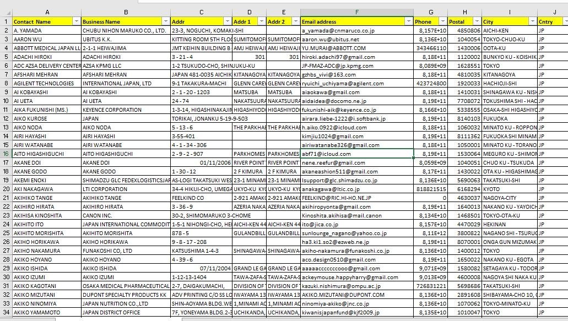The width and height of the screenshot is (568, 321).
Task: Select column B header
Action: [x=126, y=12]
